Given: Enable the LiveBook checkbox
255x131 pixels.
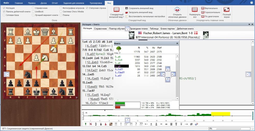Looking at the screenshot, I should (33, 12).
